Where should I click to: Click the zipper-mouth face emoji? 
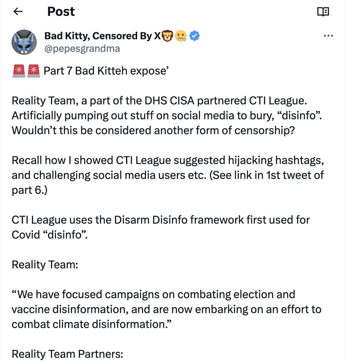(181, 36)
